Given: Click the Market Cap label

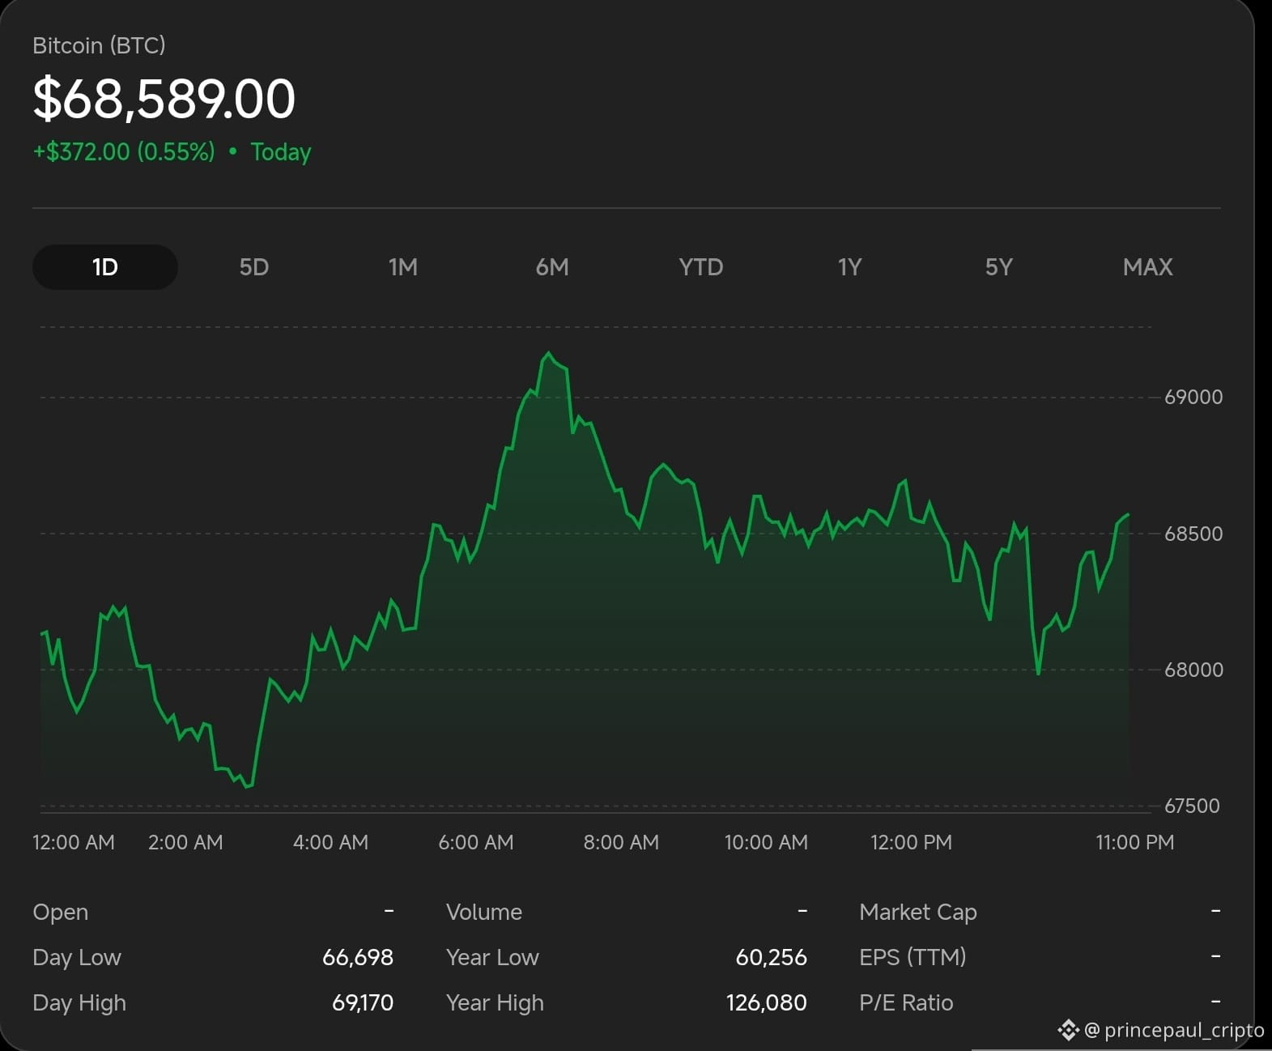Looking at the screenshot, I should (918, 912).
